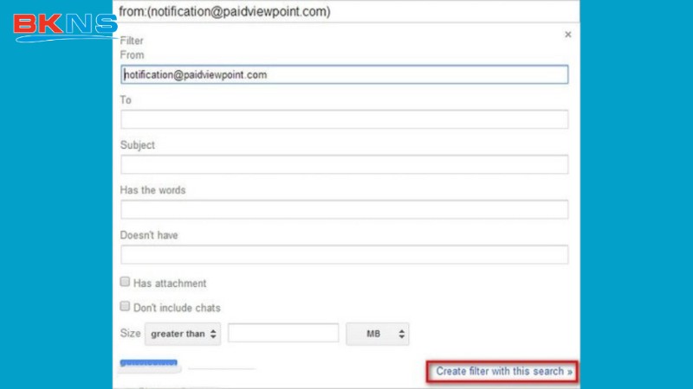The height and width of the screenshot is (389, 693).
Task: Click the top search bar query text
Action: coord(227,12)
